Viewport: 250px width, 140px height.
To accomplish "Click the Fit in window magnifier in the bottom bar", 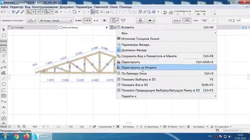I will click(x=24, y=126).
